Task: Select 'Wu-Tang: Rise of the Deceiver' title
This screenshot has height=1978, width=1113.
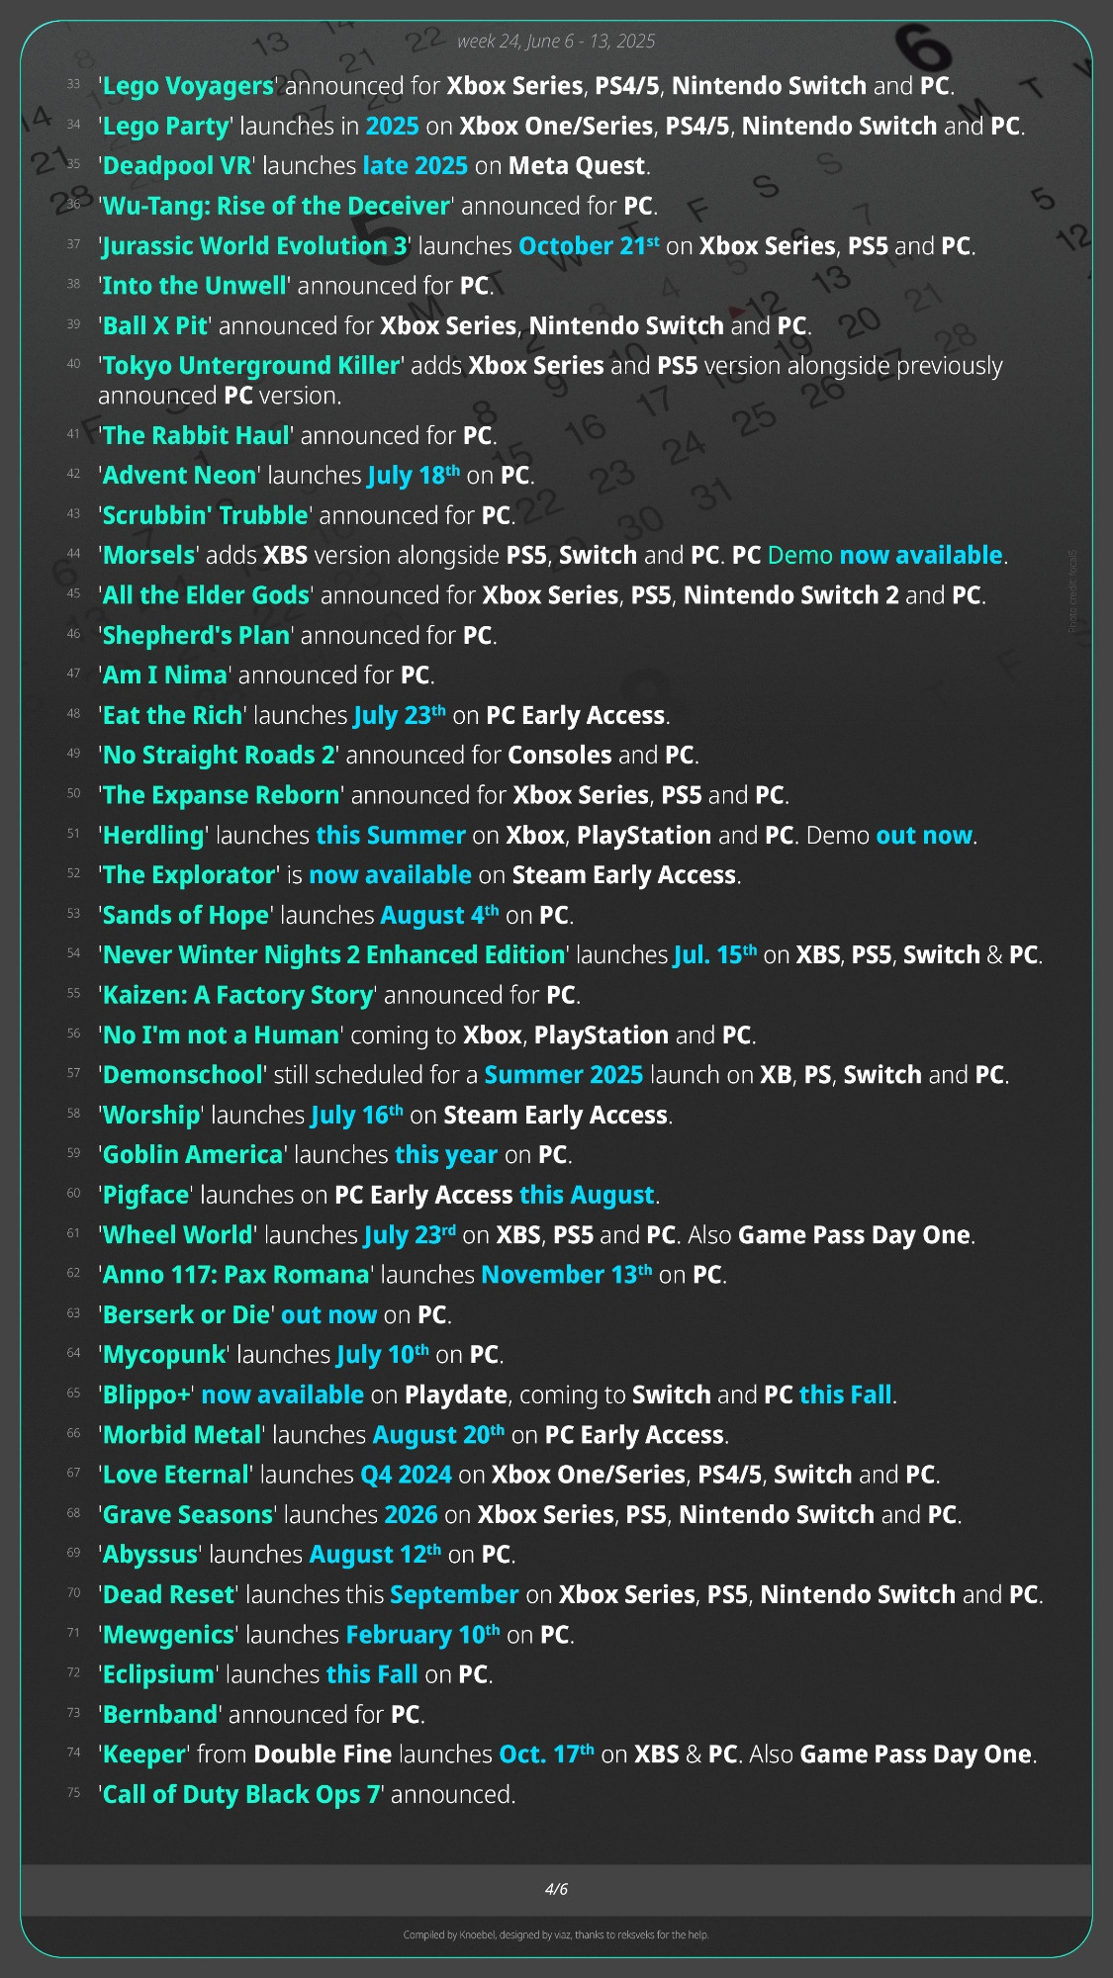Action: tap(276, 206)
